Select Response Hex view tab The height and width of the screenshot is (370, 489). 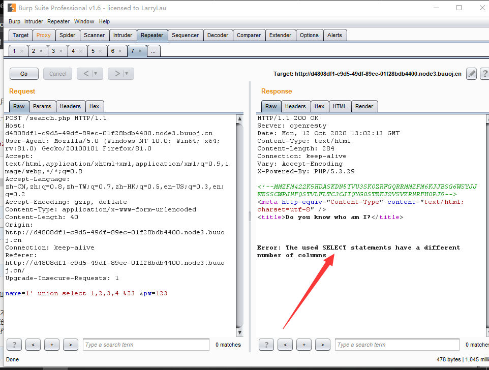[x=319, y=106]
